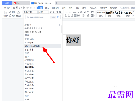Switch to the 稻壳 tab

(21, 3)
